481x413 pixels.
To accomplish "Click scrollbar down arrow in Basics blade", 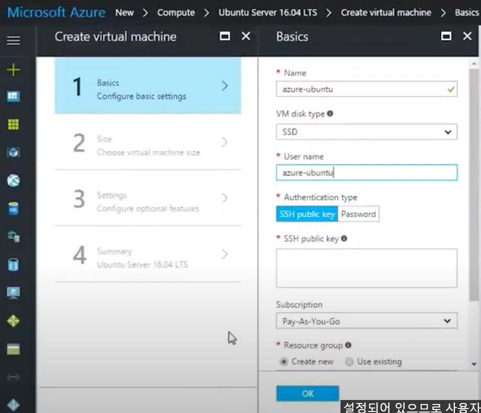I will (x=474, y=364).
